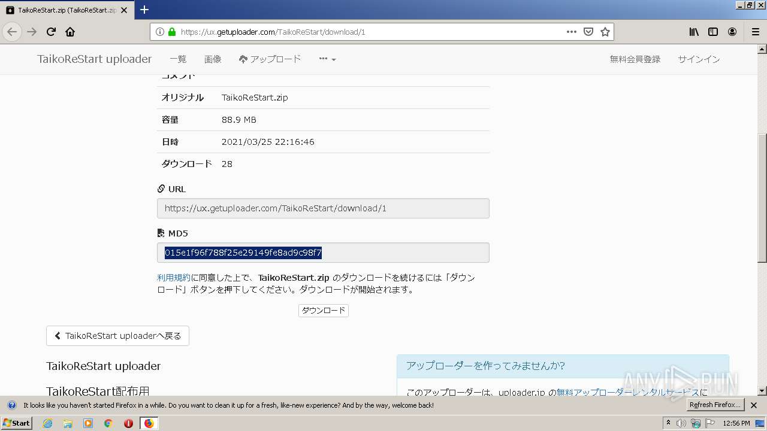Image resolution: width=767 pixels, height=431 pixels.
Task: Open the 一覧 list menu item
Action: 178,59
